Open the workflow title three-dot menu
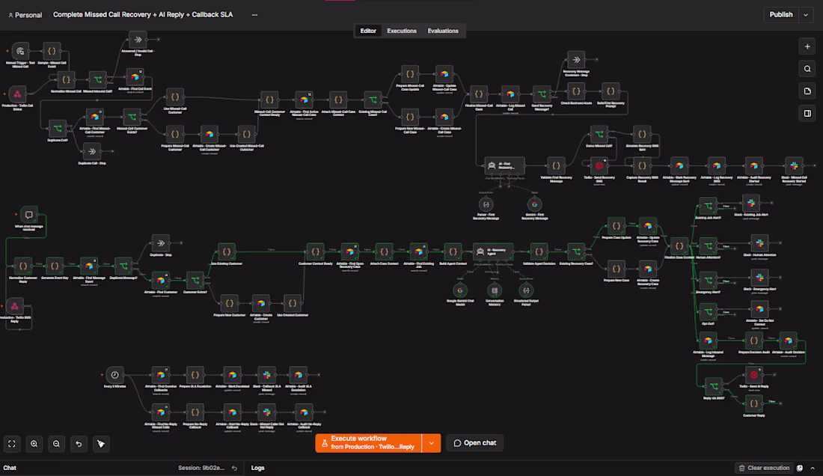 point(254,15)
